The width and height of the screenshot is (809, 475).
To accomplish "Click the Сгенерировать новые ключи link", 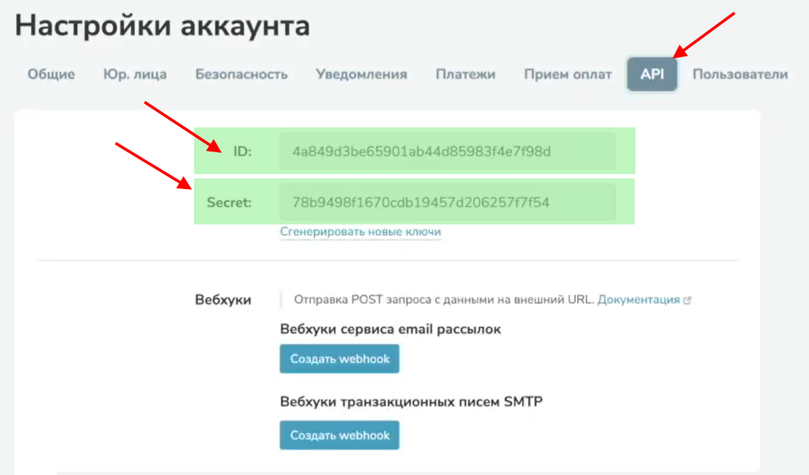I will pos(361,231).
